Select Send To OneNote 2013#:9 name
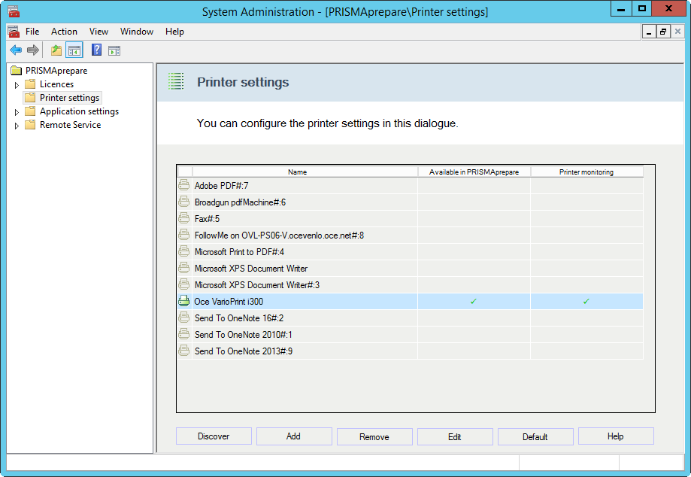 tap(244, 351)
